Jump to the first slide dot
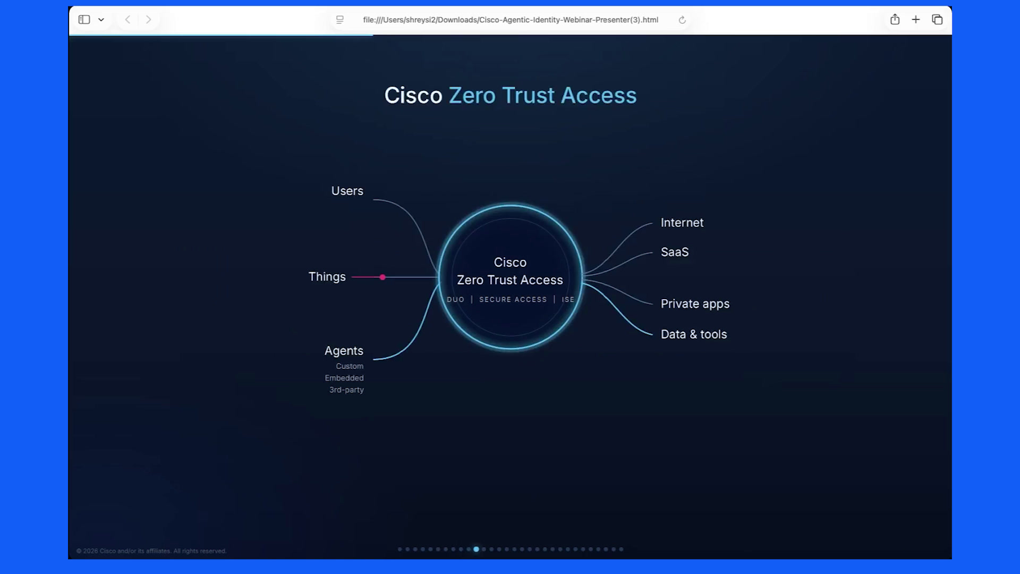The height and width of the screenshot is (574, 1020). coord(400,549)
